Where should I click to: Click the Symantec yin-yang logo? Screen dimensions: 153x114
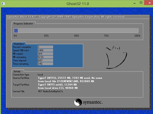point(78,102)
